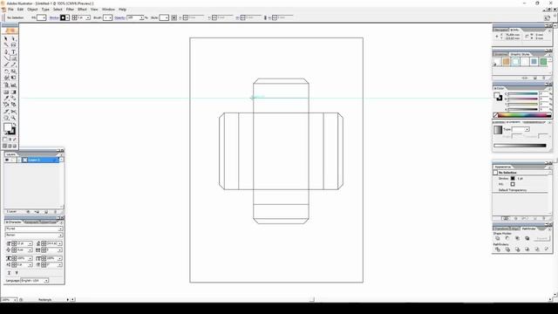This screenshot has width=558, height=314.
Task: Switch to Standard Screen Mode
Action: point(5,146)
